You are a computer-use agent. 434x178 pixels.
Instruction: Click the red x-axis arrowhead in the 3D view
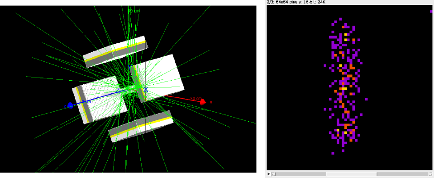click(203, 102)
